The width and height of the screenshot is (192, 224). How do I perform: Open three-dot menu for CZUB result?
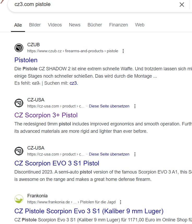pos(123,51)
